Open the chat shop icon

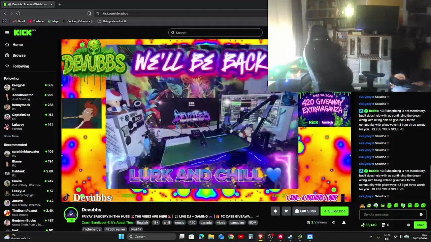click(x=383, y=225)
